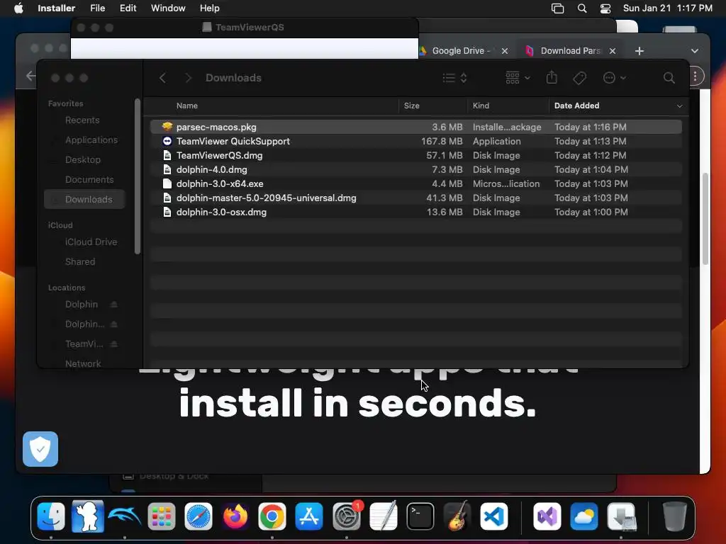Select the parsec-macos.pkg file
Screen dimensions: 726x544
pos(415,127)
